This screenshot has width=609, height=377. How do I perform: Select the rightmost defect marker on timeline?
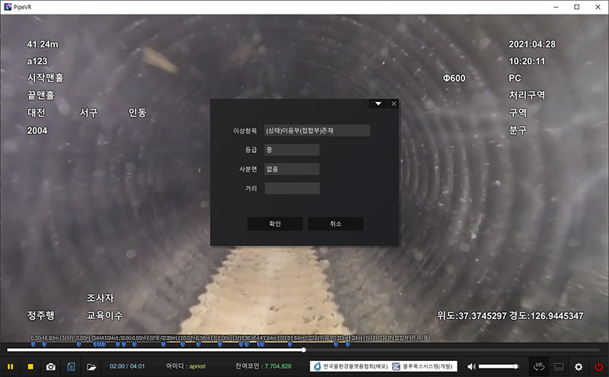(348, 344)
